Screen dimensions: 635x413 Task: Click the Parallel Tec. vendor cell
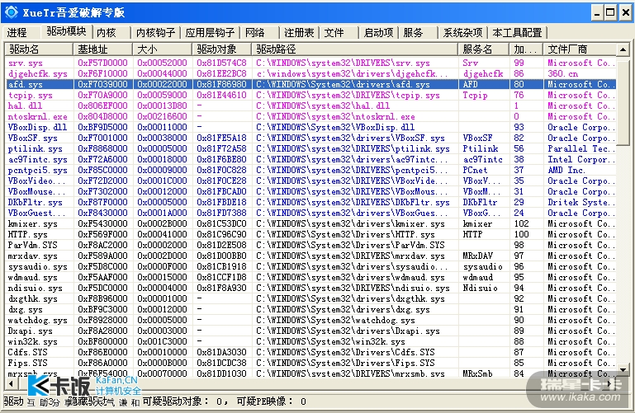tap(581, 148)
